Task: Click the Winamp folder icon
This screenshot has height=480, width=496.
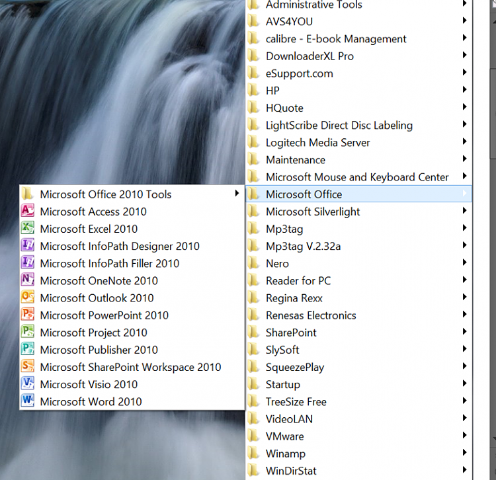Action: tap(253, 453)
